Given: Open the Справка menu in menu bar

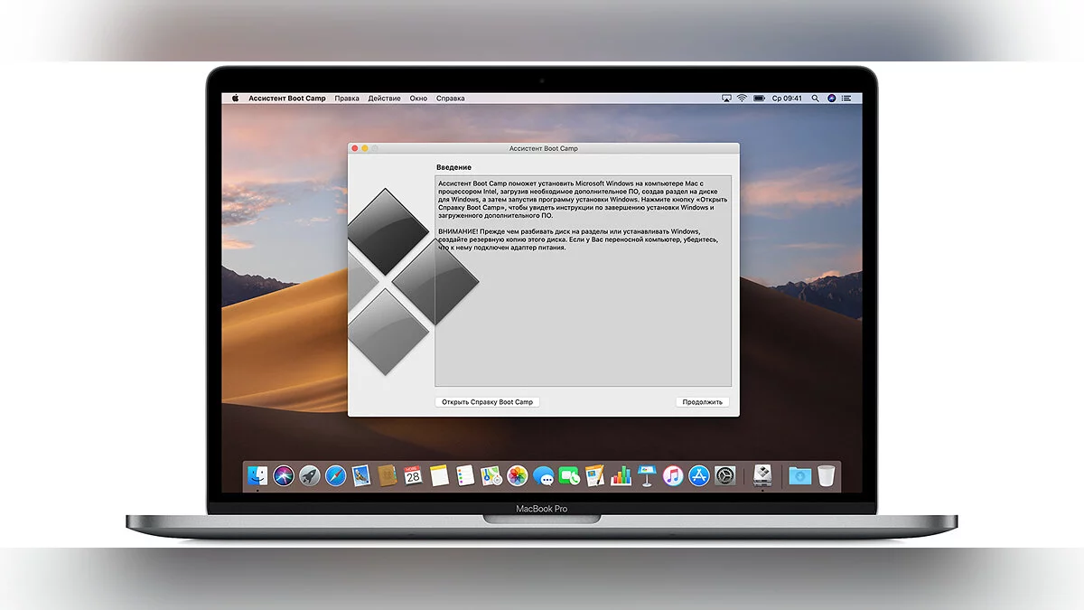Looking at the screenshot, I should coord(451,98).
